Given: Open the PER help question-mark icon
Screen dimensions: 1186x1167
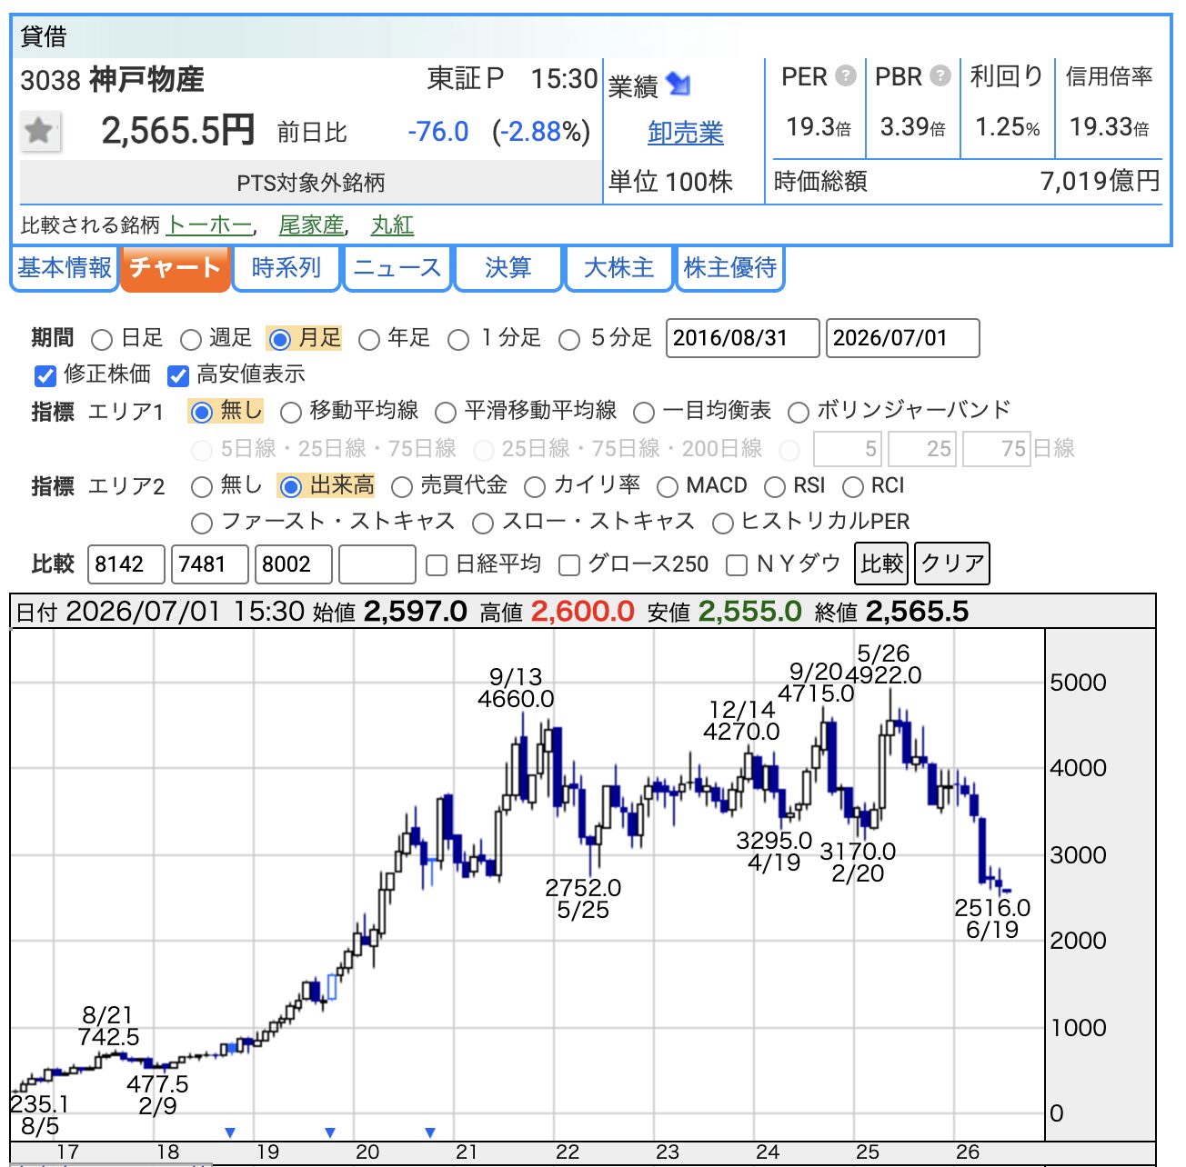Looking at the screenshot, I should point(846,75).
